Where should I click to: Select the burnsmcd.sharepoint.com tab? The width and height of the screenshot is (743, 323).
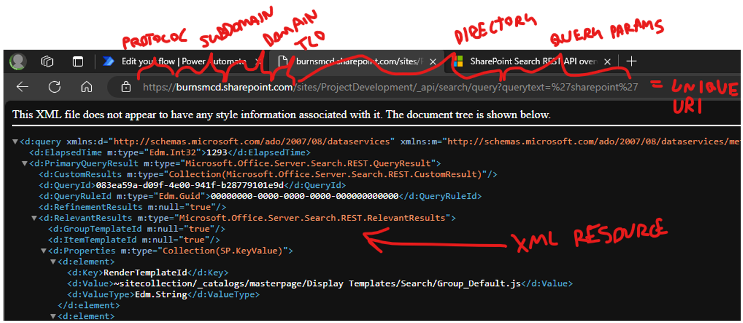pos(358,61)
